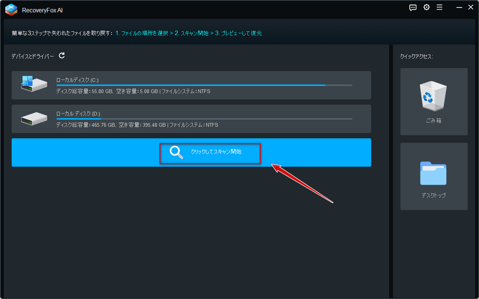Open settings via the gear icon
This screenshot has height=299, width=479.
[x=426, y=7]
